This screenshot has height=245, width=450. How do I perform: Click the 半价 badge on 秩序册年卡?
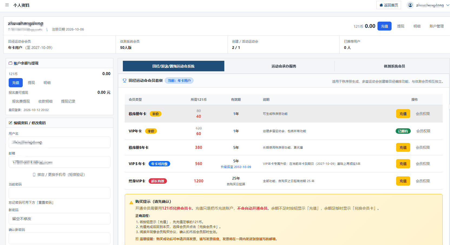[156, 114]
